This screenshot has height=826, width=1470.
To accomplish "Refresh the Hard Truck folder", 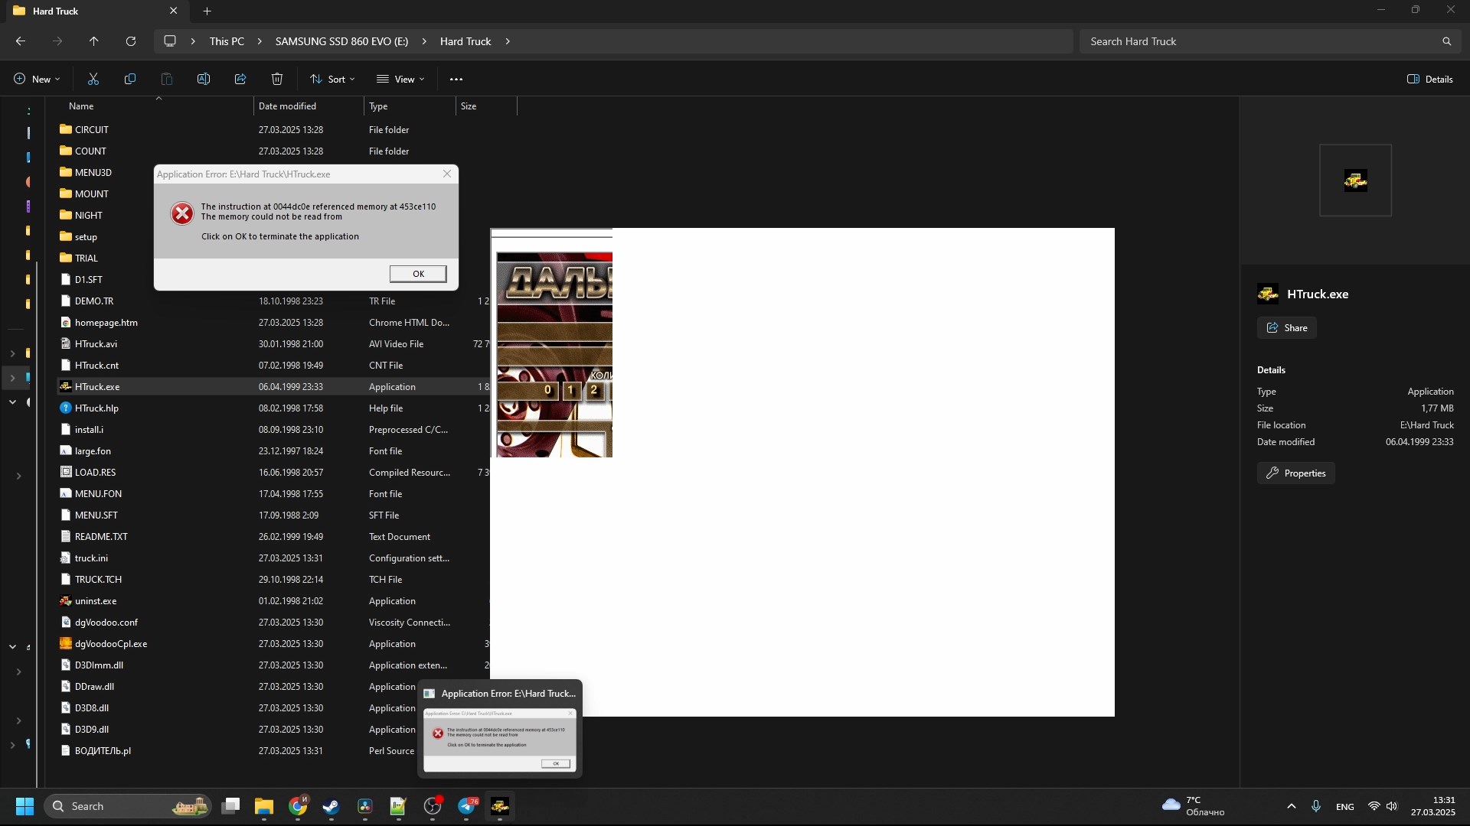I will [x=131, y=41].
